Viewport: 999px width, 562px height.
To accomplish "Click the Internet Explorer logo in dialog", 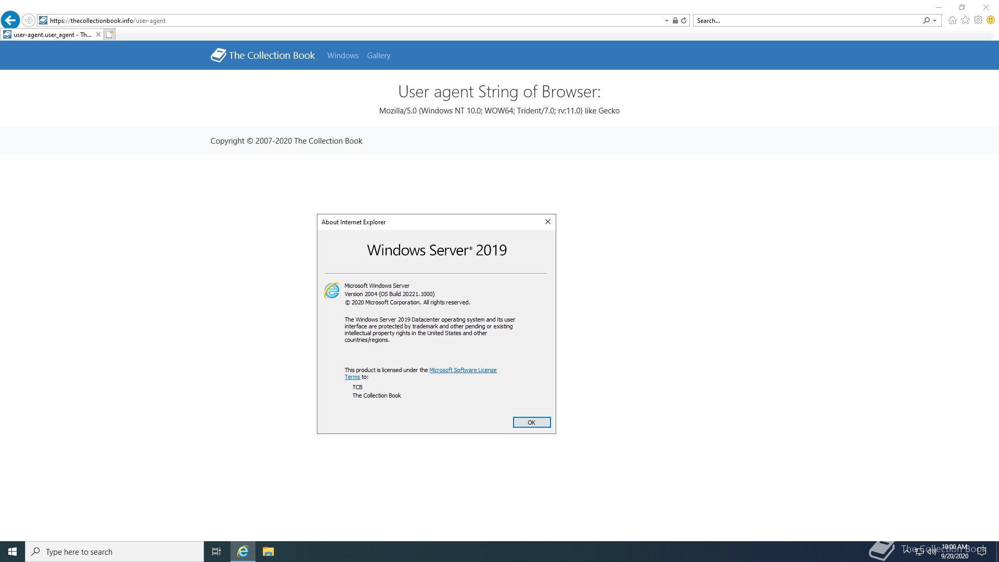I will coord(331,290).
